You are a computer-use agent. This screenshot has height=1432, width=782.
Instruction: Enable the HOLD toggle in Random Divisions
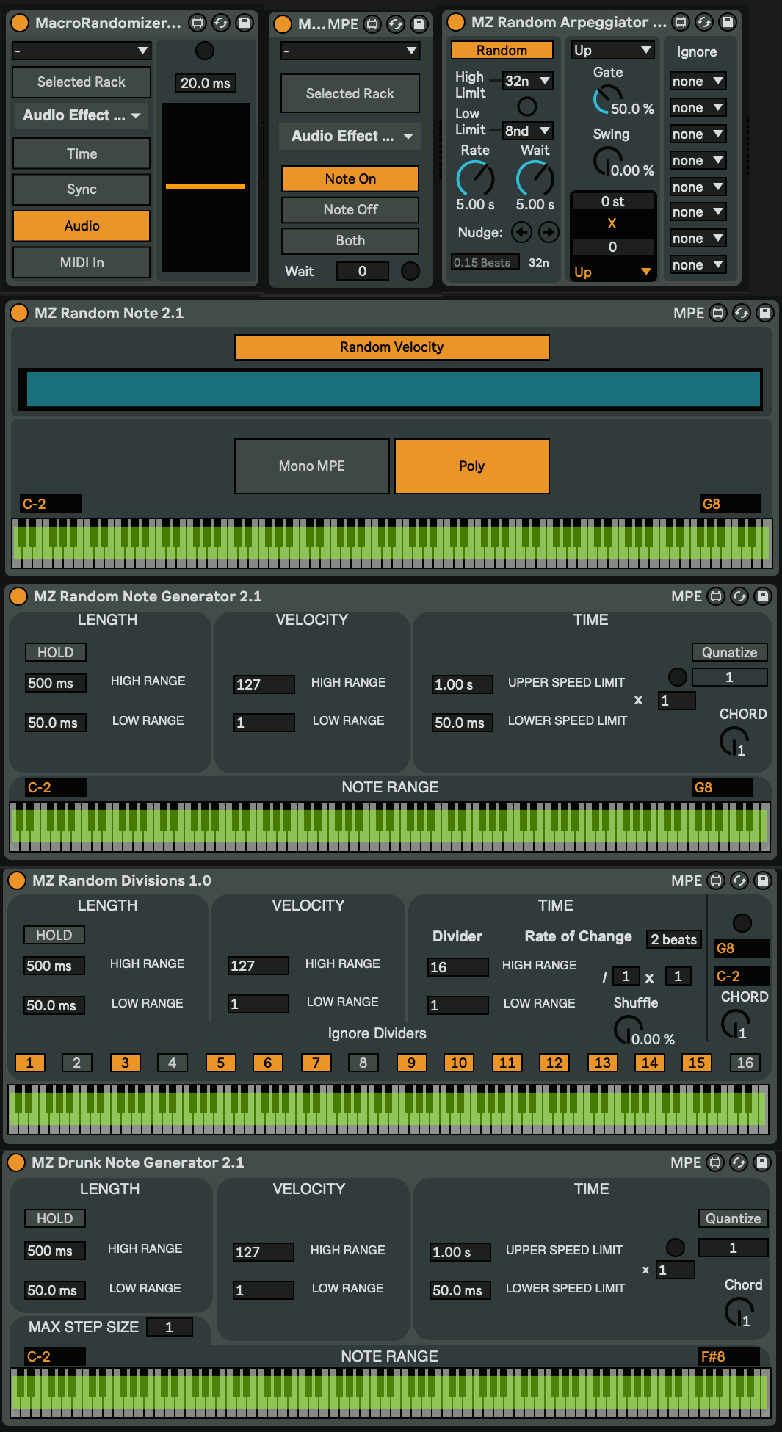click(x=54, y=935)
